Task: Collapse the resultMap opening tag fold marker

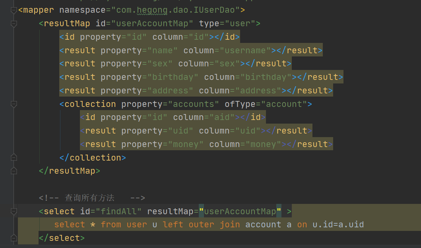Action: point(14,23)
